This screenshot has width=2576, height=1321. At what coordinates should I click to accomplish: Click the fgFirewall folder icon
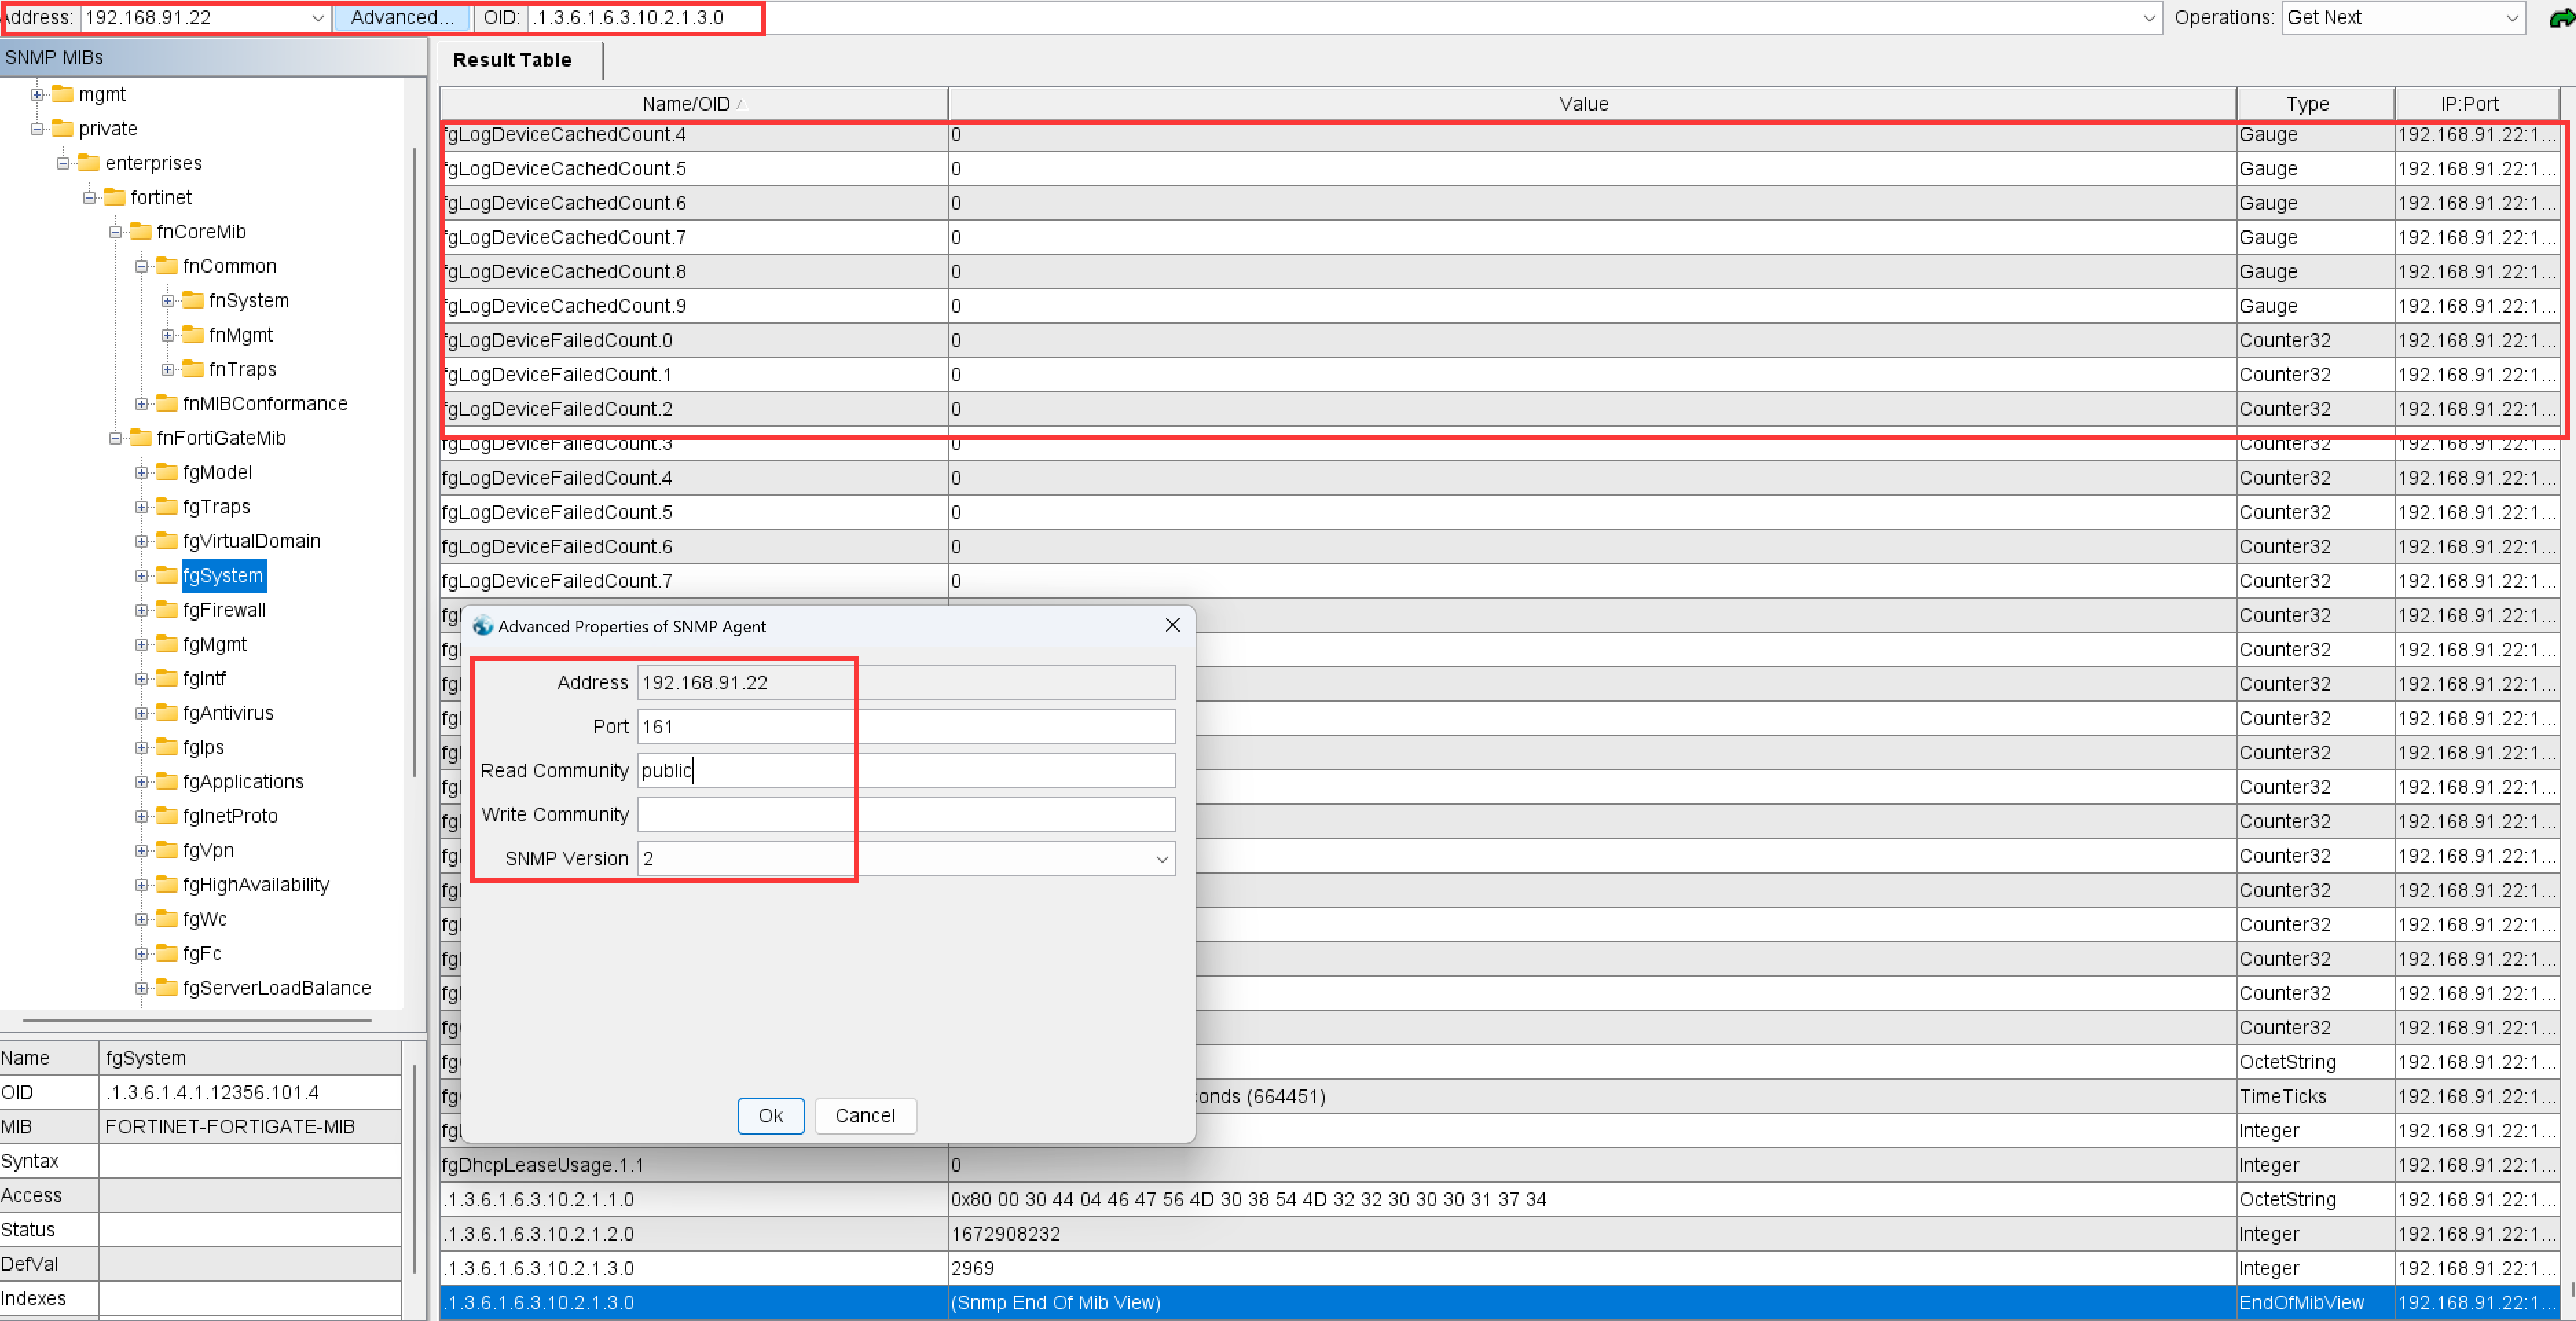point(167,610)
